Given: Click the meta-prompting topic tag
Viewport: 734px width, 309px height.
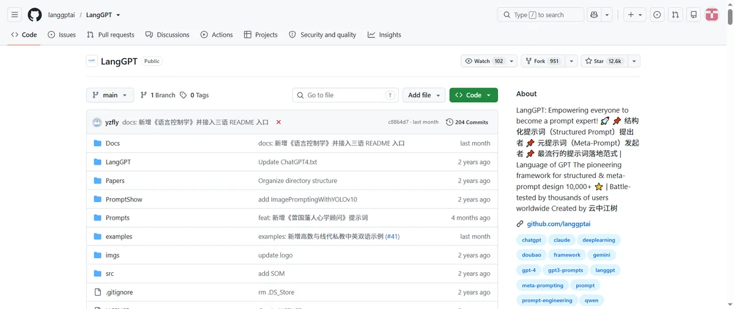Looking at the screenshot, I should point(543,285).
